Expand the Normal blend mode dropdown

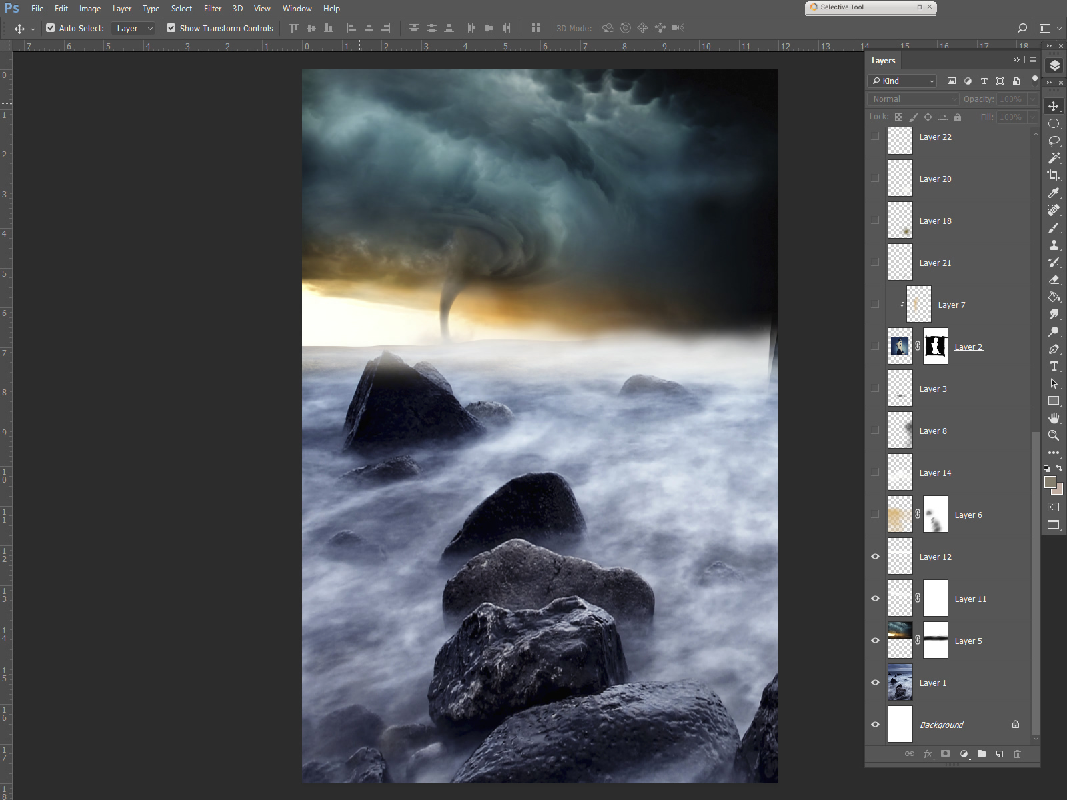(913, 99)
